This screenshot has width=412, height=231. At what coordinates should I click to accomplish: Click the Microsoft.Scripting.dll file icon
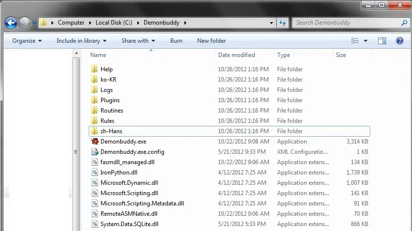[95, 193]
